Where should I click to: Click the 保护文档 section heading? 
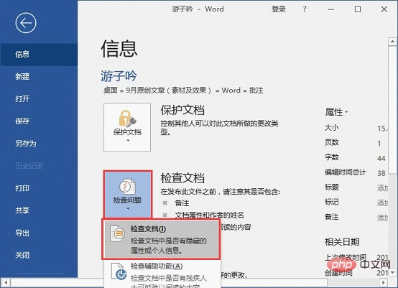[182, 110]
